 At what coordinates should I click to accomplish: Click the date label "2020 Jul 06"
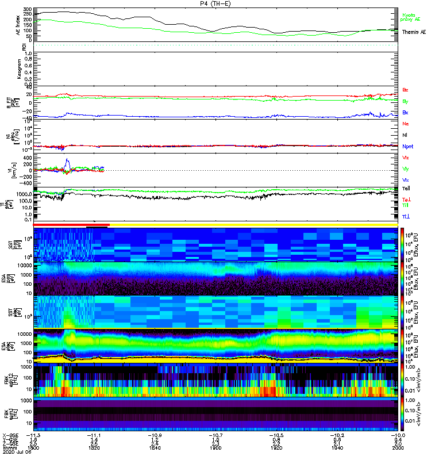[x=17, y=452]
